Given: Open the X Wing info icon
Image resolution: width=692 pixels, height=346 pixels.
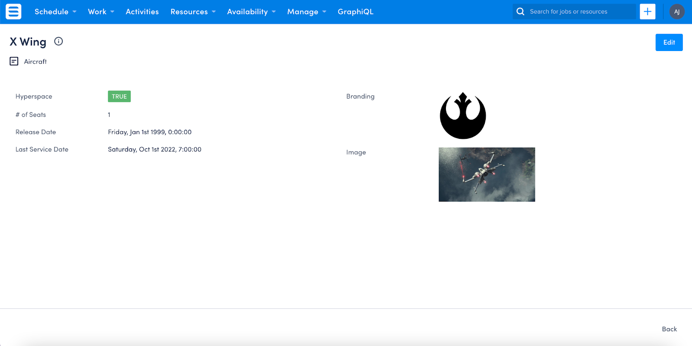Looking at the screenshot, I should (x=58, y=42).
